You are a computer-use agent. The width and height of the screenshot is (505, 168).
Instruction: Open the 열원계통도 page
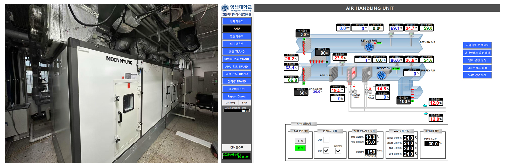pos(237,36)
